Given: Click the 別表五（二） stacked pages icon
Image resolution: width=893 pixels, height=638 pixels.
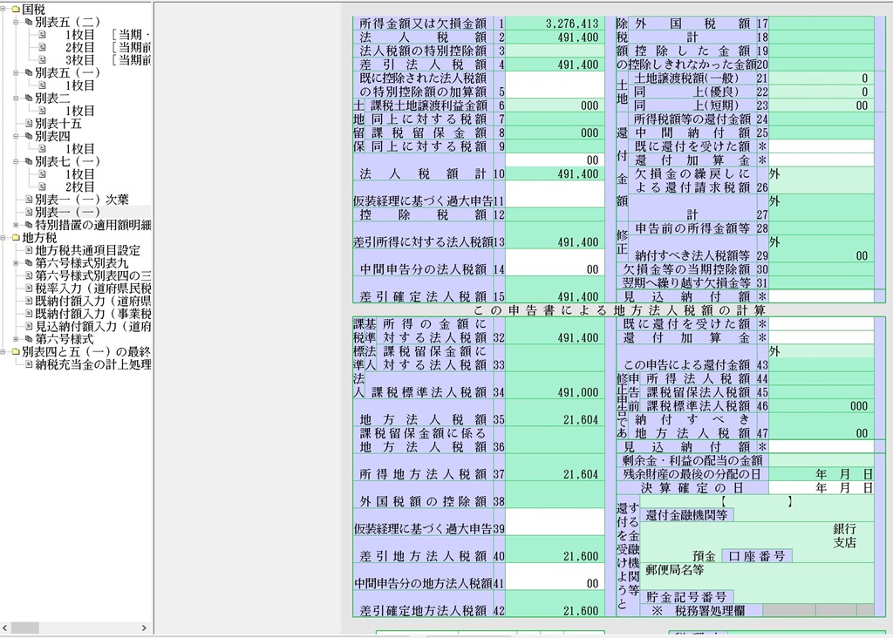Looking at the screenshot, I should coord(28,22).
